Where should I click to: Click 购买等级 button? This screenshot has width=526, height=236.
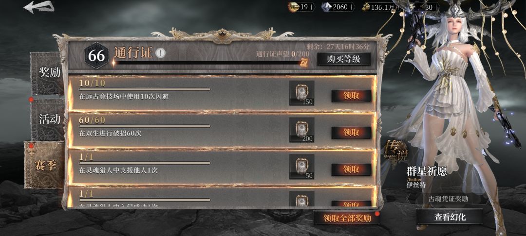coord(344,59)
